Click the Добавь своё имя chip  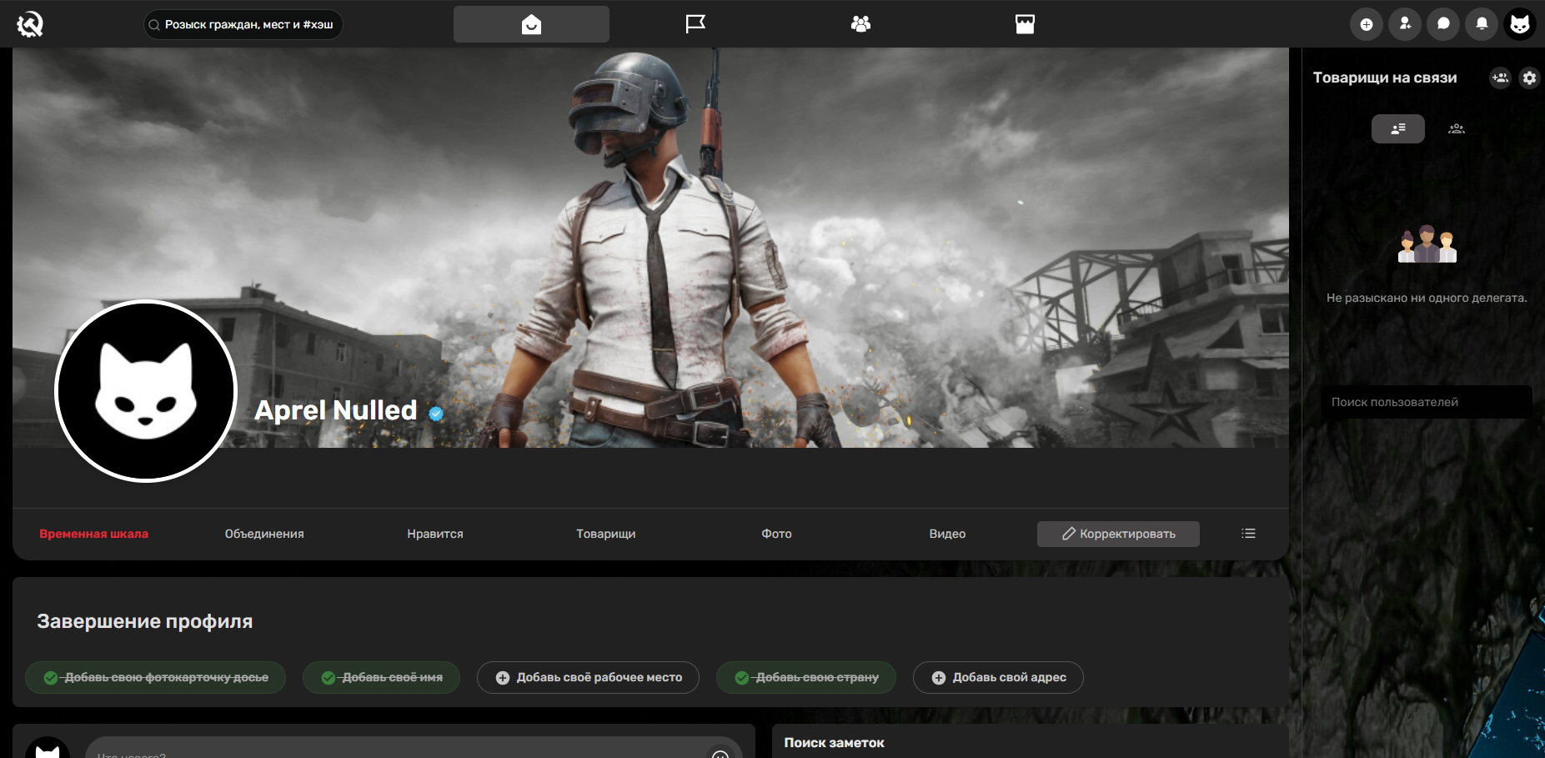(x=381, y=677)
